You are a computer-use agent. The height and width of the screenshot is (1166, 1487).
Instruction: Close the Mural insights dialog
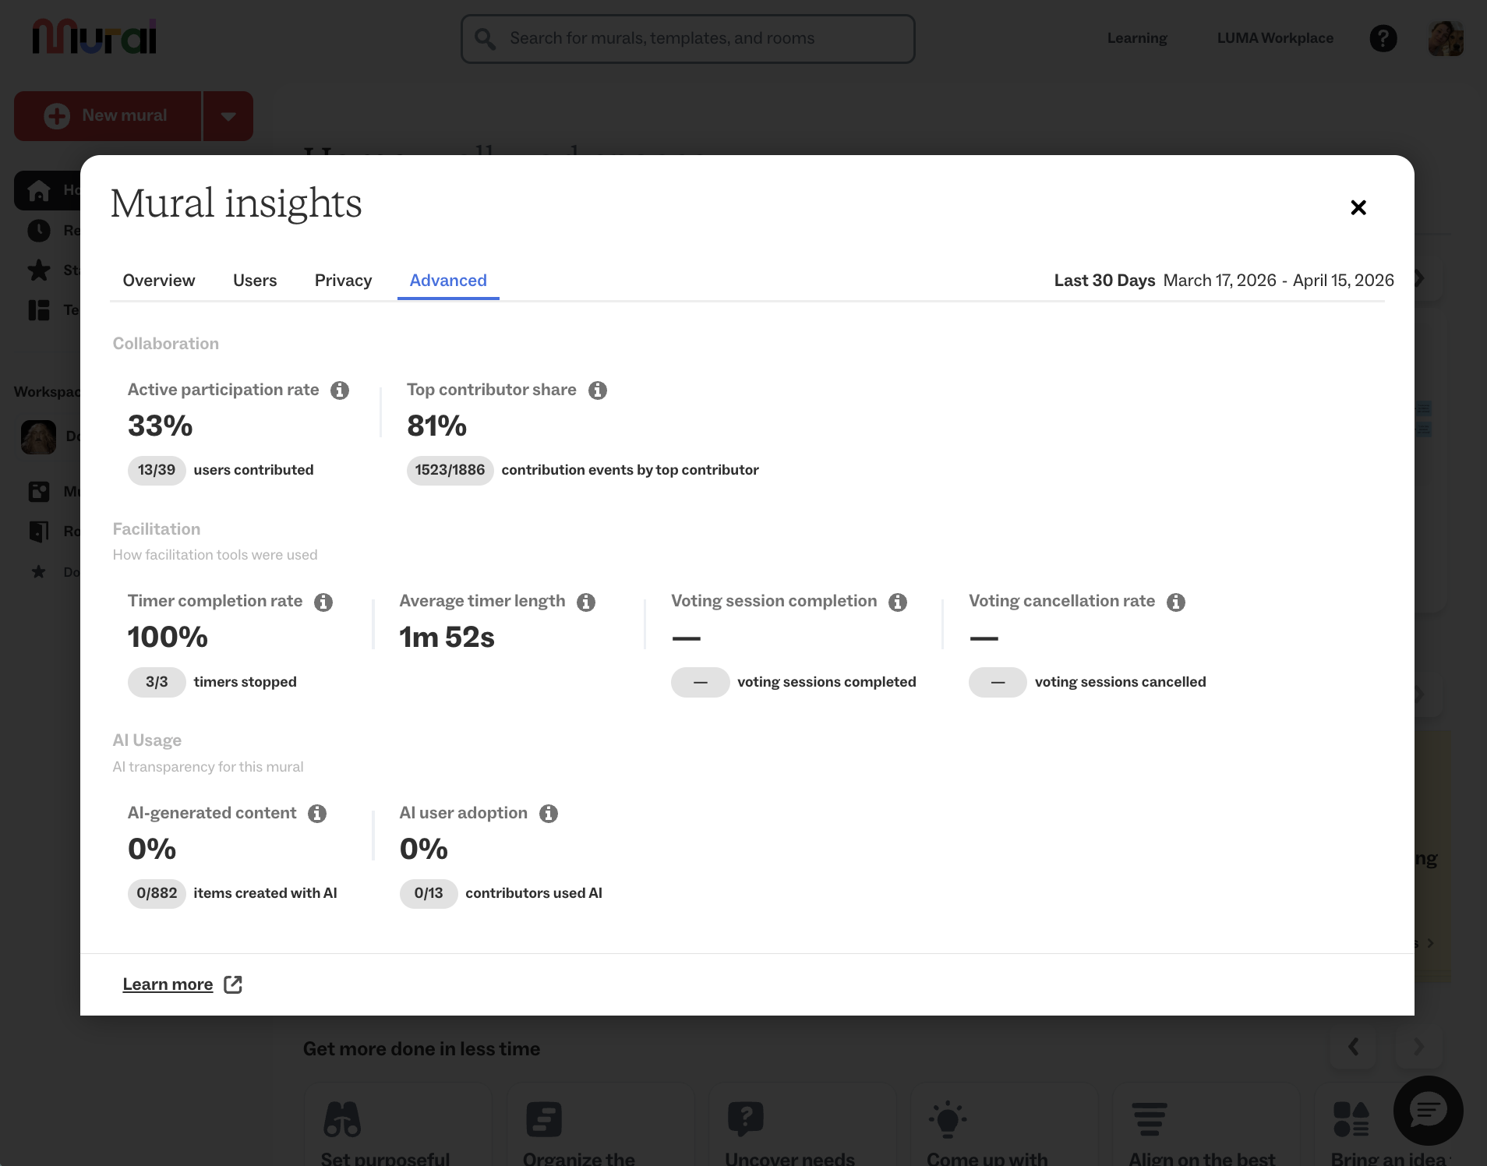1358,207
